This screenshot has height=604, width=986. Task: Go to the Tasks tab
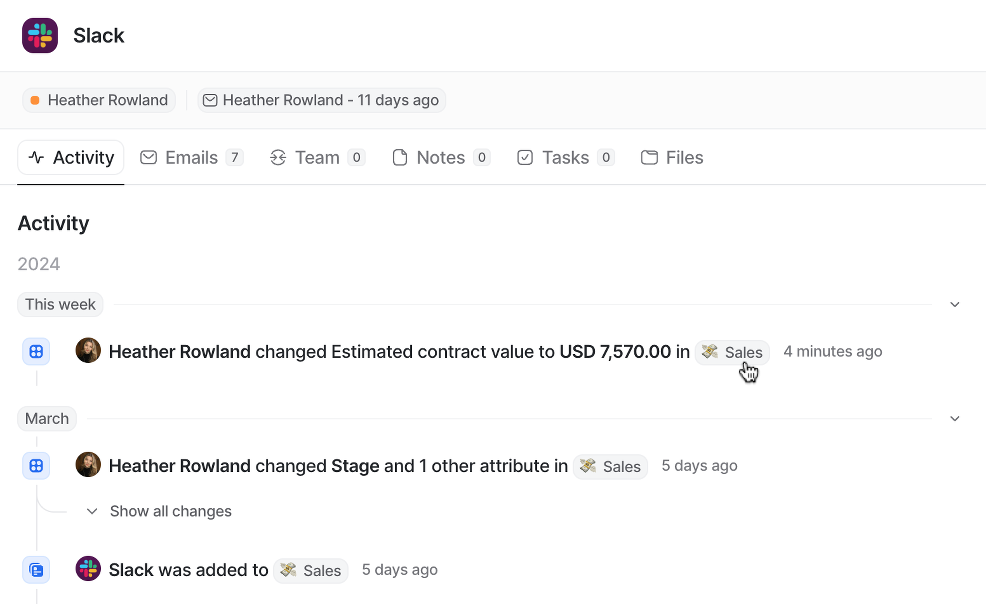coord(565,158)
